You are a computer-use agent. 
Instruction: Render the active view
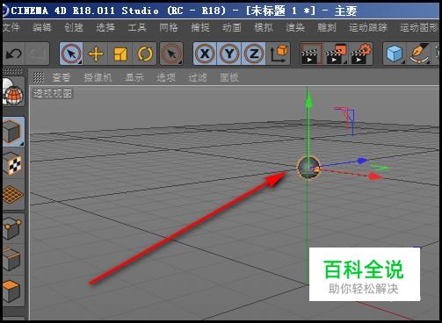tap(312, 54)
